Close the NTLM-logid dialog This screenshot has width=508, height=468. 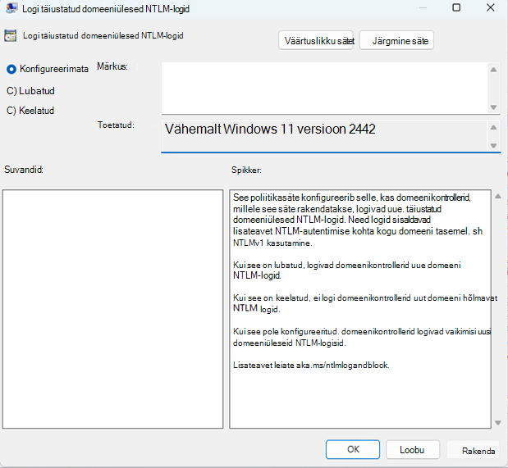click(490, 7)
